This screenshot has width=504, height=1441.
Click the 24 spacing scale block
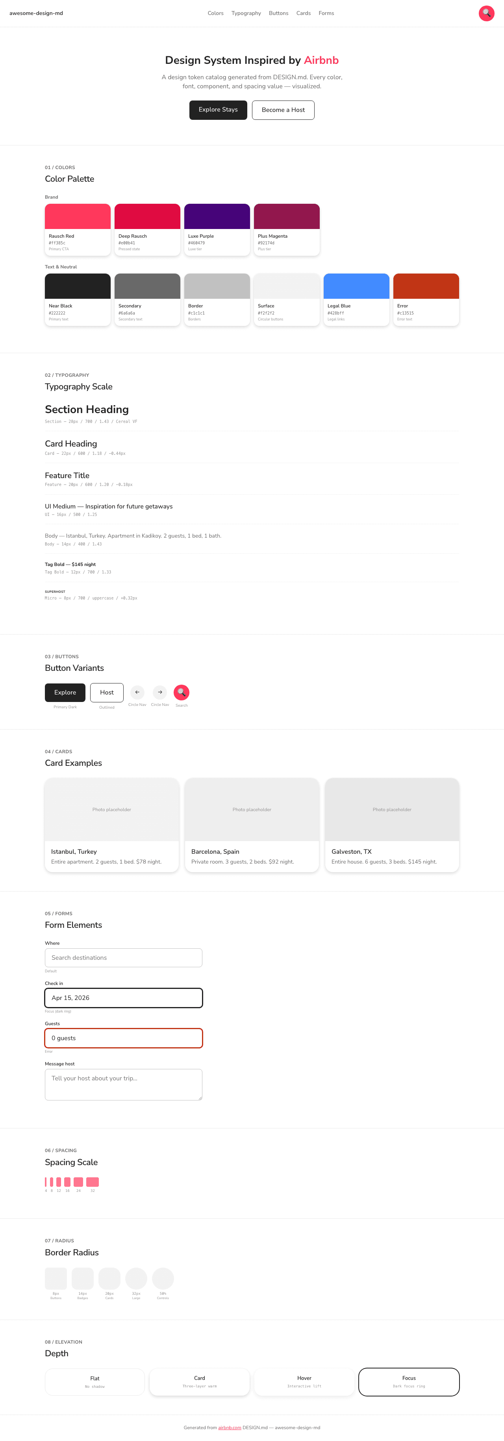click(x=78, y=1182)
